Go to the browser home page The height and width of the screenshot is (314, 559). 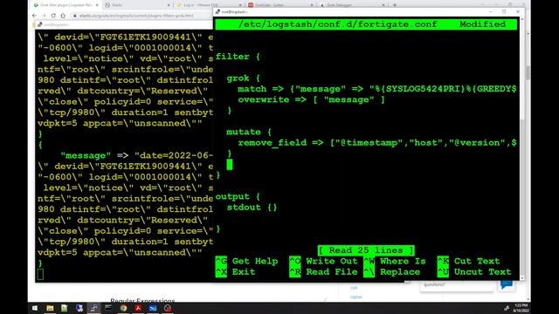pyautogui.click(x=63, y=16)
